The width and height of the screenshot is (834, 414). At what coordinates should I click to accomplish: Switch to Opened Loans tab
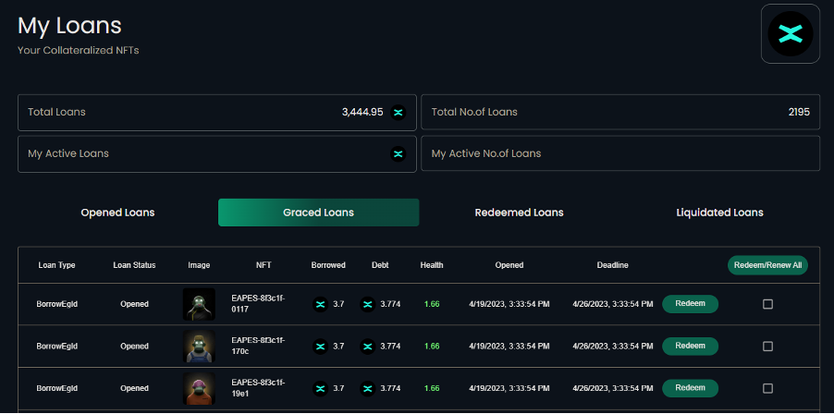point(117,213)
